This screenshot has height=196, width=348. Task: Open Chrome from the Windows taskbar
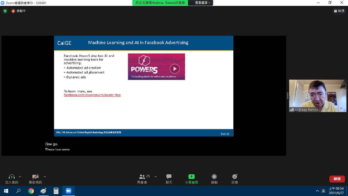pyautogui.click(x=31, y=191)
